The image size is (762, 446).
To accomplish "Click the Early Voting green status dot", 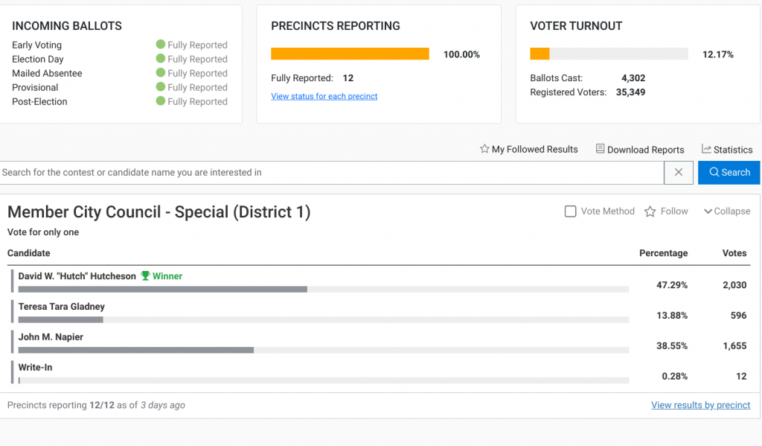I will 160,45.
